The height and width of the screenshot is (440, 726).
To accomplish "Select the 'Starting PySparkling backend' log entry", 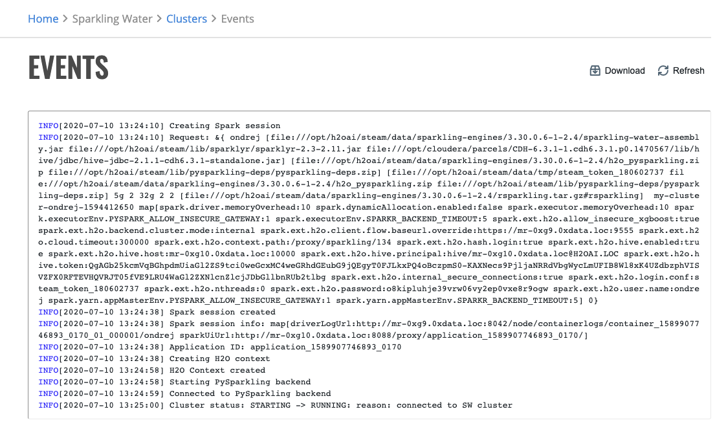I will pos(175,382).
